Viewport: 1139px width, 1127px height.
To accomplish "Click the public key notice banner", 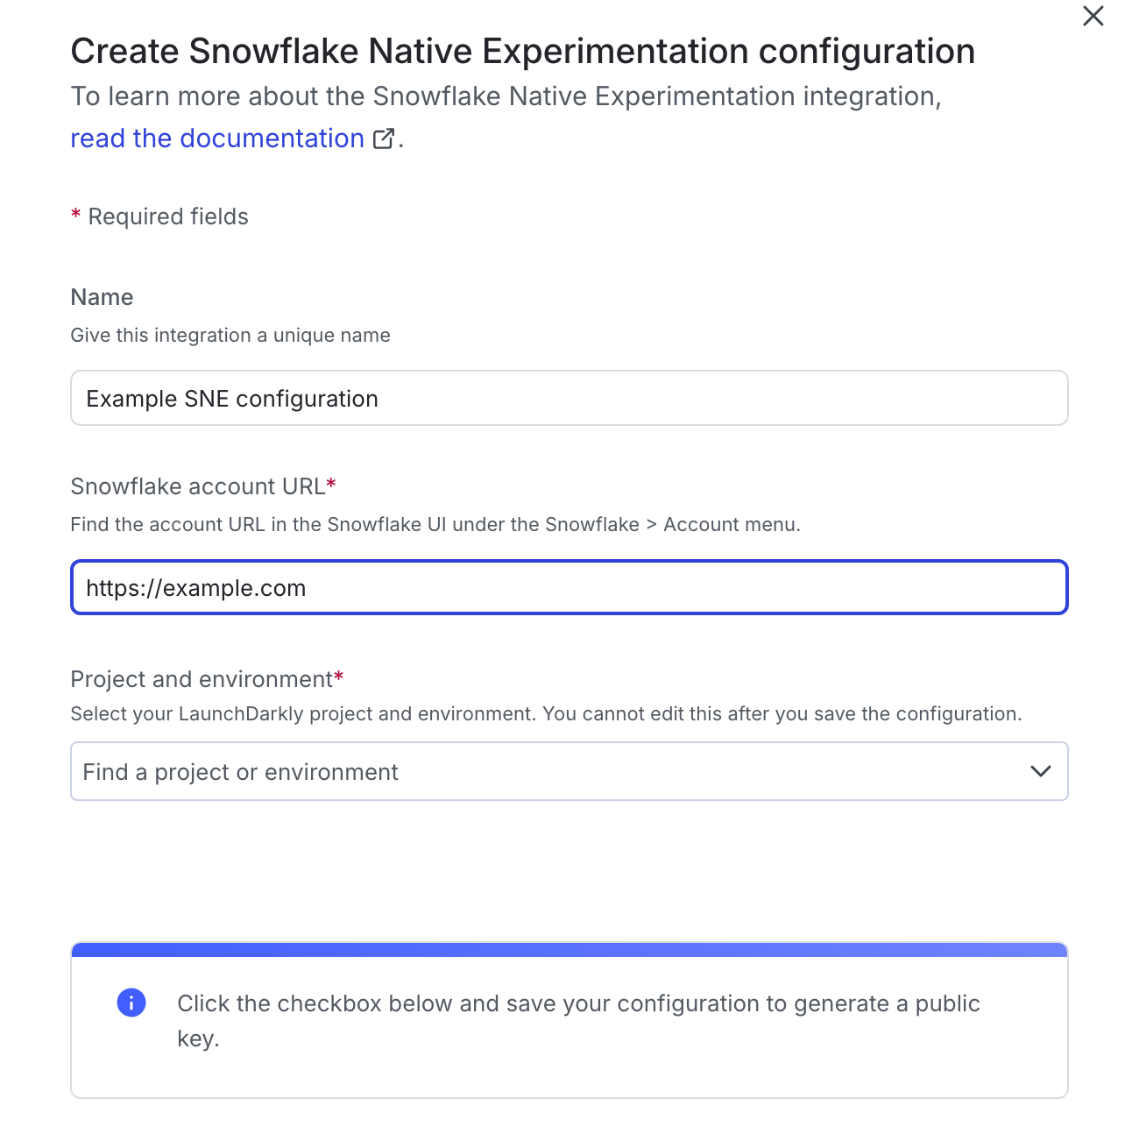I will point(569,1020).
